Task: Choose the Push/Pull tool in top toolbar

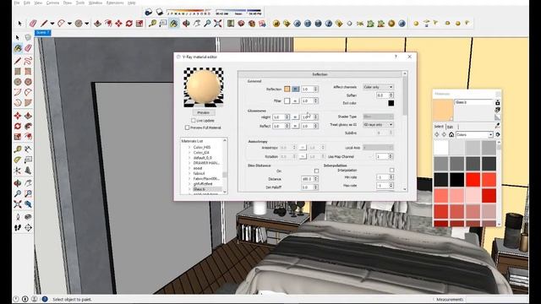Action: point(98,24)
